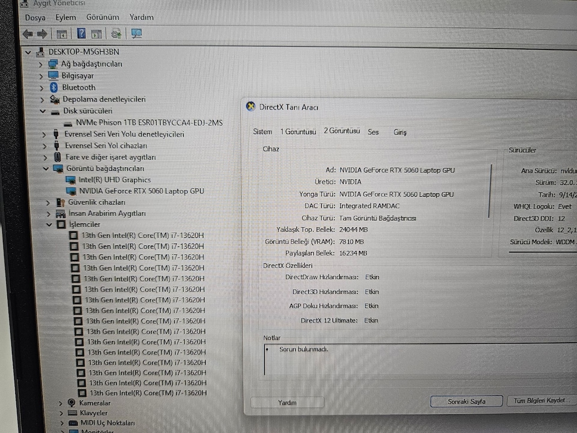Select the 2 Görüntüsü tab
The width and height of the screenshot is (577, 433).
(x=342, y=131)
